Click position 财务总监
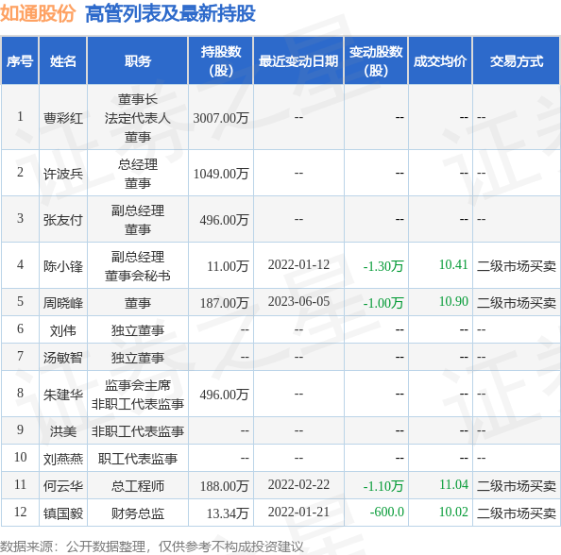 coord(138,513)
